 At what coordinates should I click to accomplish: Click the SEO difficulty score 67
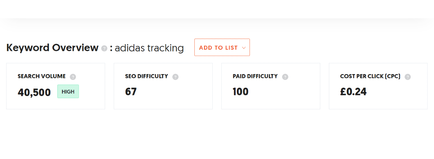tap(131, 92)
